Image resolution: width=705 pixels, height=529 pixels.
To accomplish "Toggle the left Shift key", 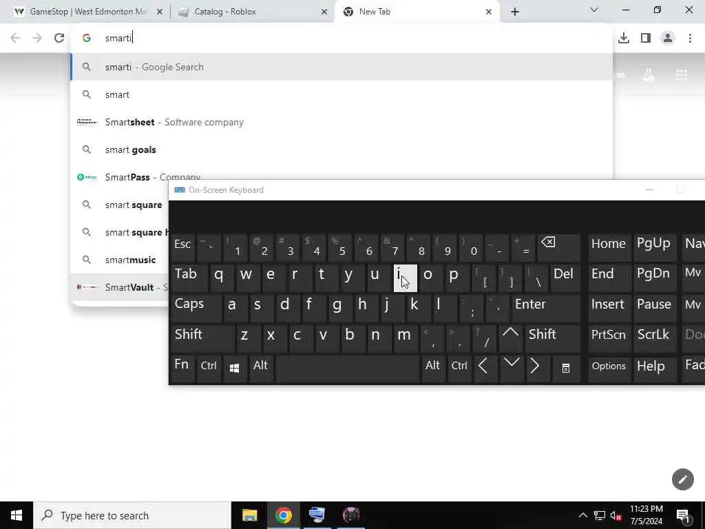I will 202,339.
